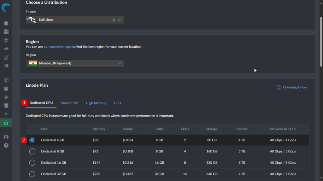Viewport: 323px width, 181px height.
Task: Click the Dedicated 4 GB plan name
Action: (53, 140)
